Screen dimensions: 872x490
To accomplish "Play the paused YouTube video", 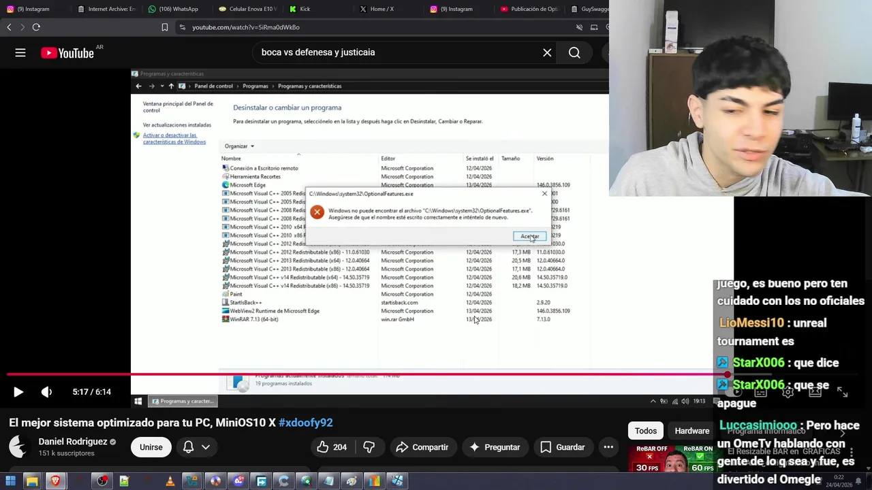I will click(x=18, y=392).
